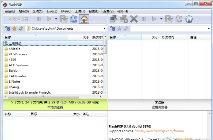This screenshot has height=140, width=213.
Task: Open the 工具(T) menu
Action: click(x=80, y=11)
